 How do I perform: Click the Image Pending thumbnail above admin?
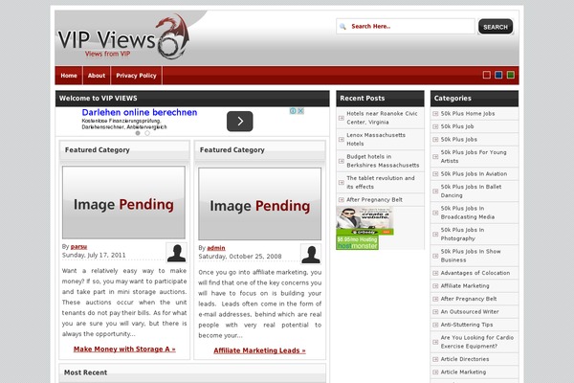pyautogui.click(x=259, y=204)
